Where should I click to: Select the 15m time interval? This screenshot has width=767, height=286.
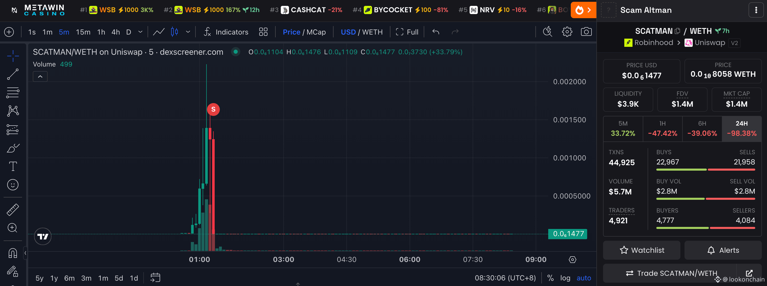83,32
